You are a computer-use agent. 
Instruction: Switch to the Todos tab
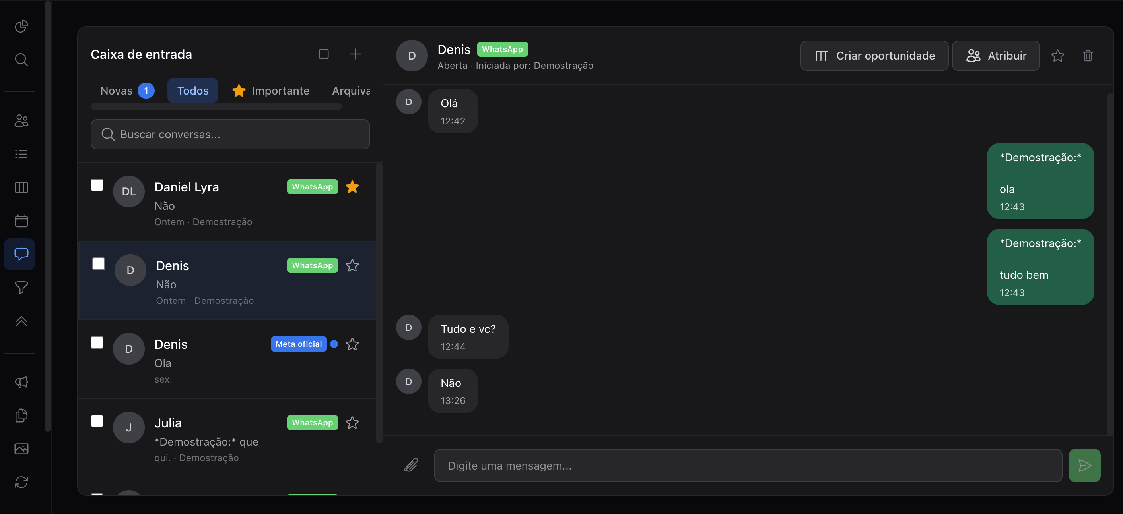[193, 91]
